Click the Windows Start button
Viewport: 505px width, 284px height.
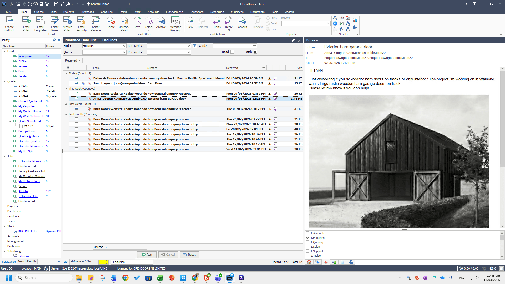click(x=8, y=278)
